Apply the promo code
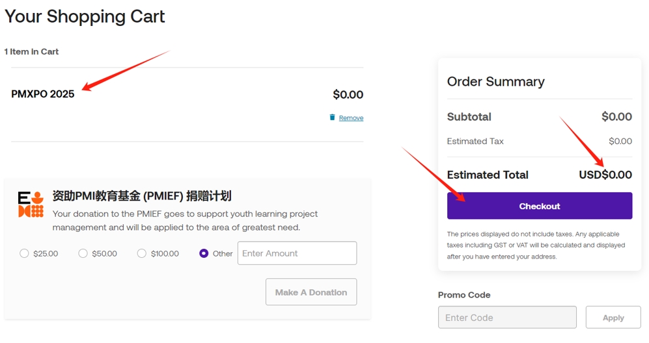The width and height of the screenshot is (649, 343). pos(613,318)
